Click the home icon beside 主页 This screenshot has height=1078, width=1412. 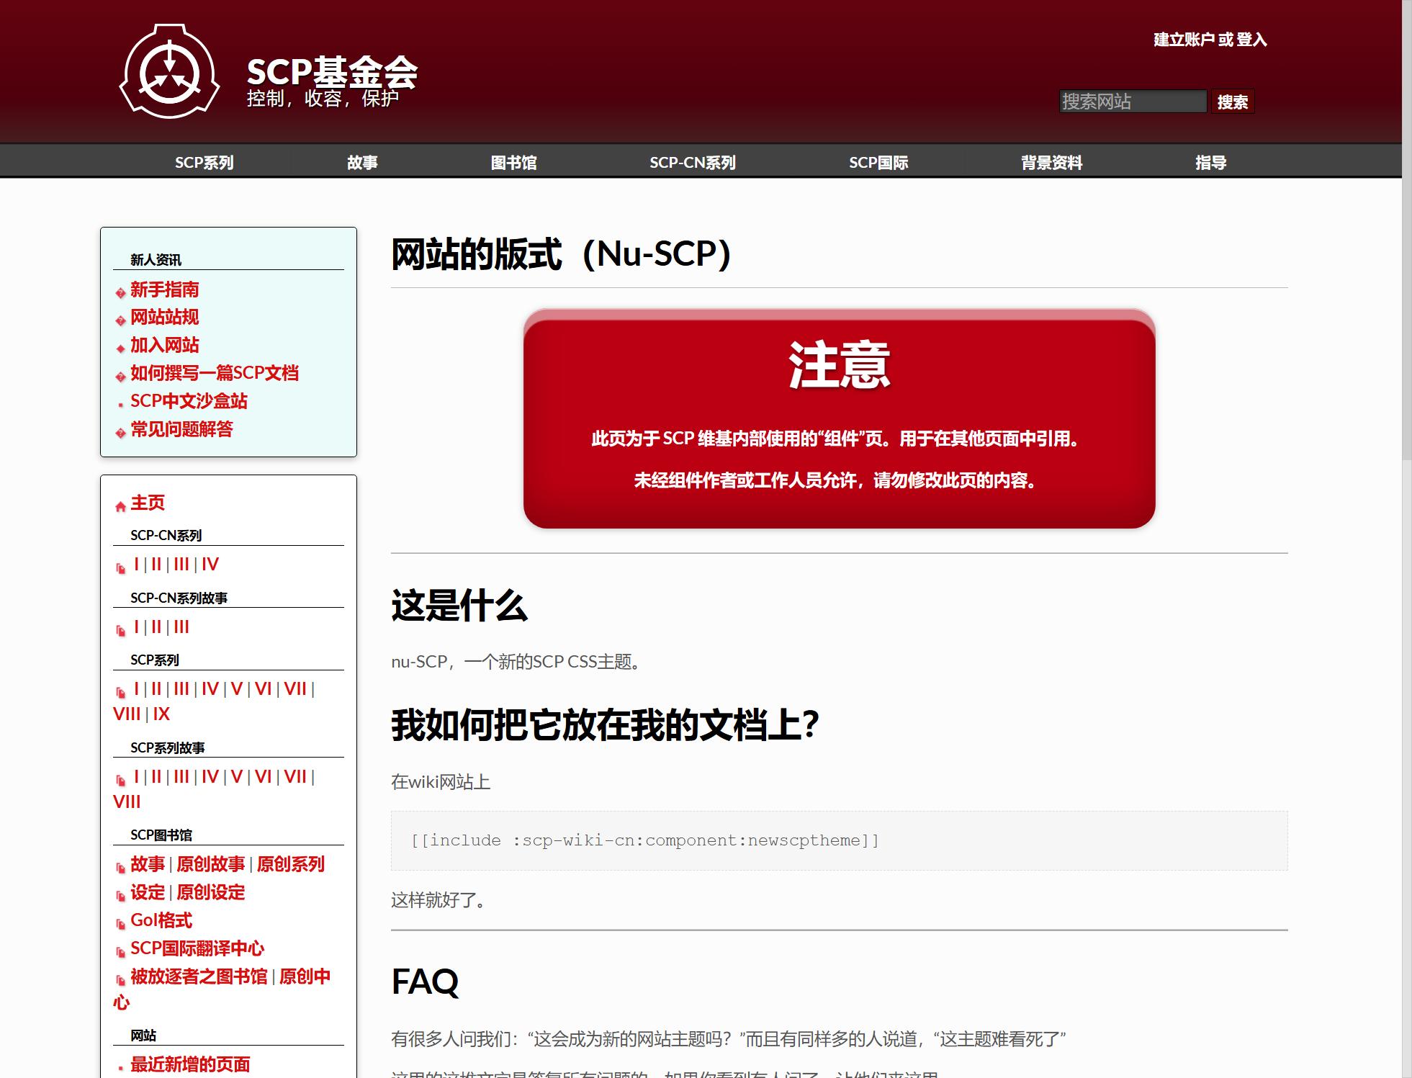(120, 507)
